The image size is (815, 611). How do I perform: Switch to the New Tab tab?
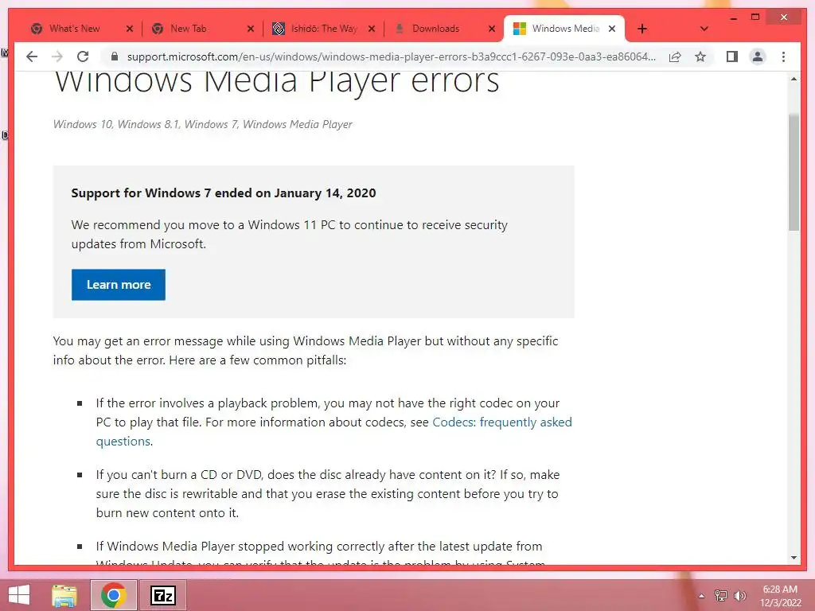(x=188, y=29)
